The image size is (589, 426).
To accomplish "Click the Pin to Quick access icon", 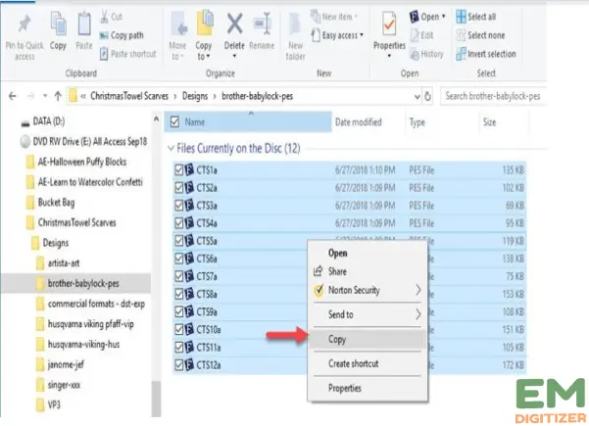I will [x=25, y=24].
